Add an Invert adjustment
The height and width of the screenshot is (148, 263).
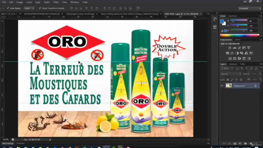click(x=230, y=58)
